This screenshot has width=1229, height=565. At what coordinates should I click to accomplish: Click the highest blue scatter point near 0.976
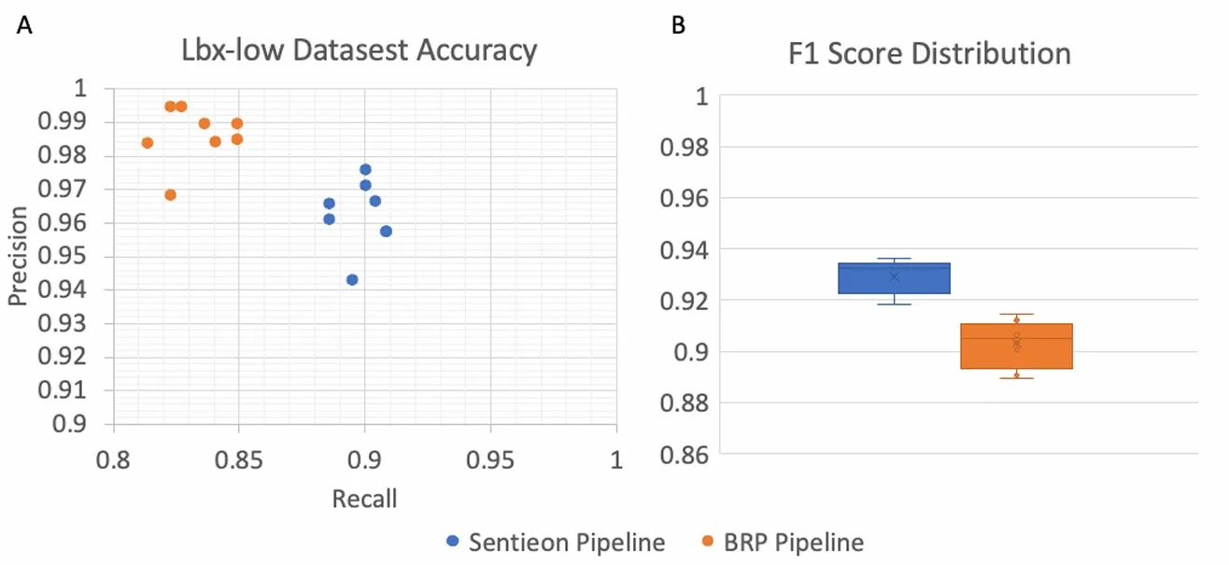pos(365,169)
